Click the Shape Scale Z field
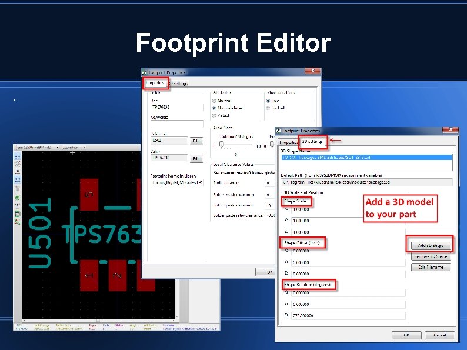This screenshot has width=467, height=350. click(x=348, y=232)
